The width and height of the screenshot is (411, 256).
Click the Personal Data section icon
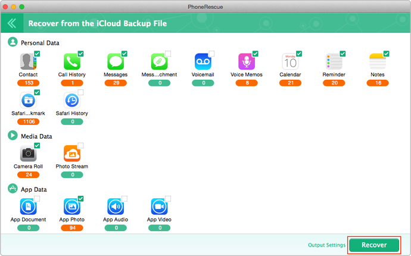tap(13, 42)
